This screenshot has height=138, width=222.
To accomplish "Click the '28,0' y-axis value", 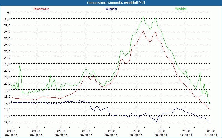I will point(7,32).
